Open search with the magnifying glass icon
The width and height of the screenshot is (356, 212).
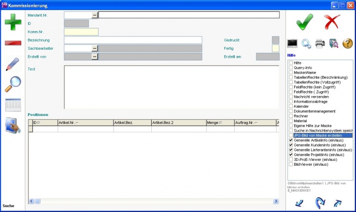[x=13, y=84]
